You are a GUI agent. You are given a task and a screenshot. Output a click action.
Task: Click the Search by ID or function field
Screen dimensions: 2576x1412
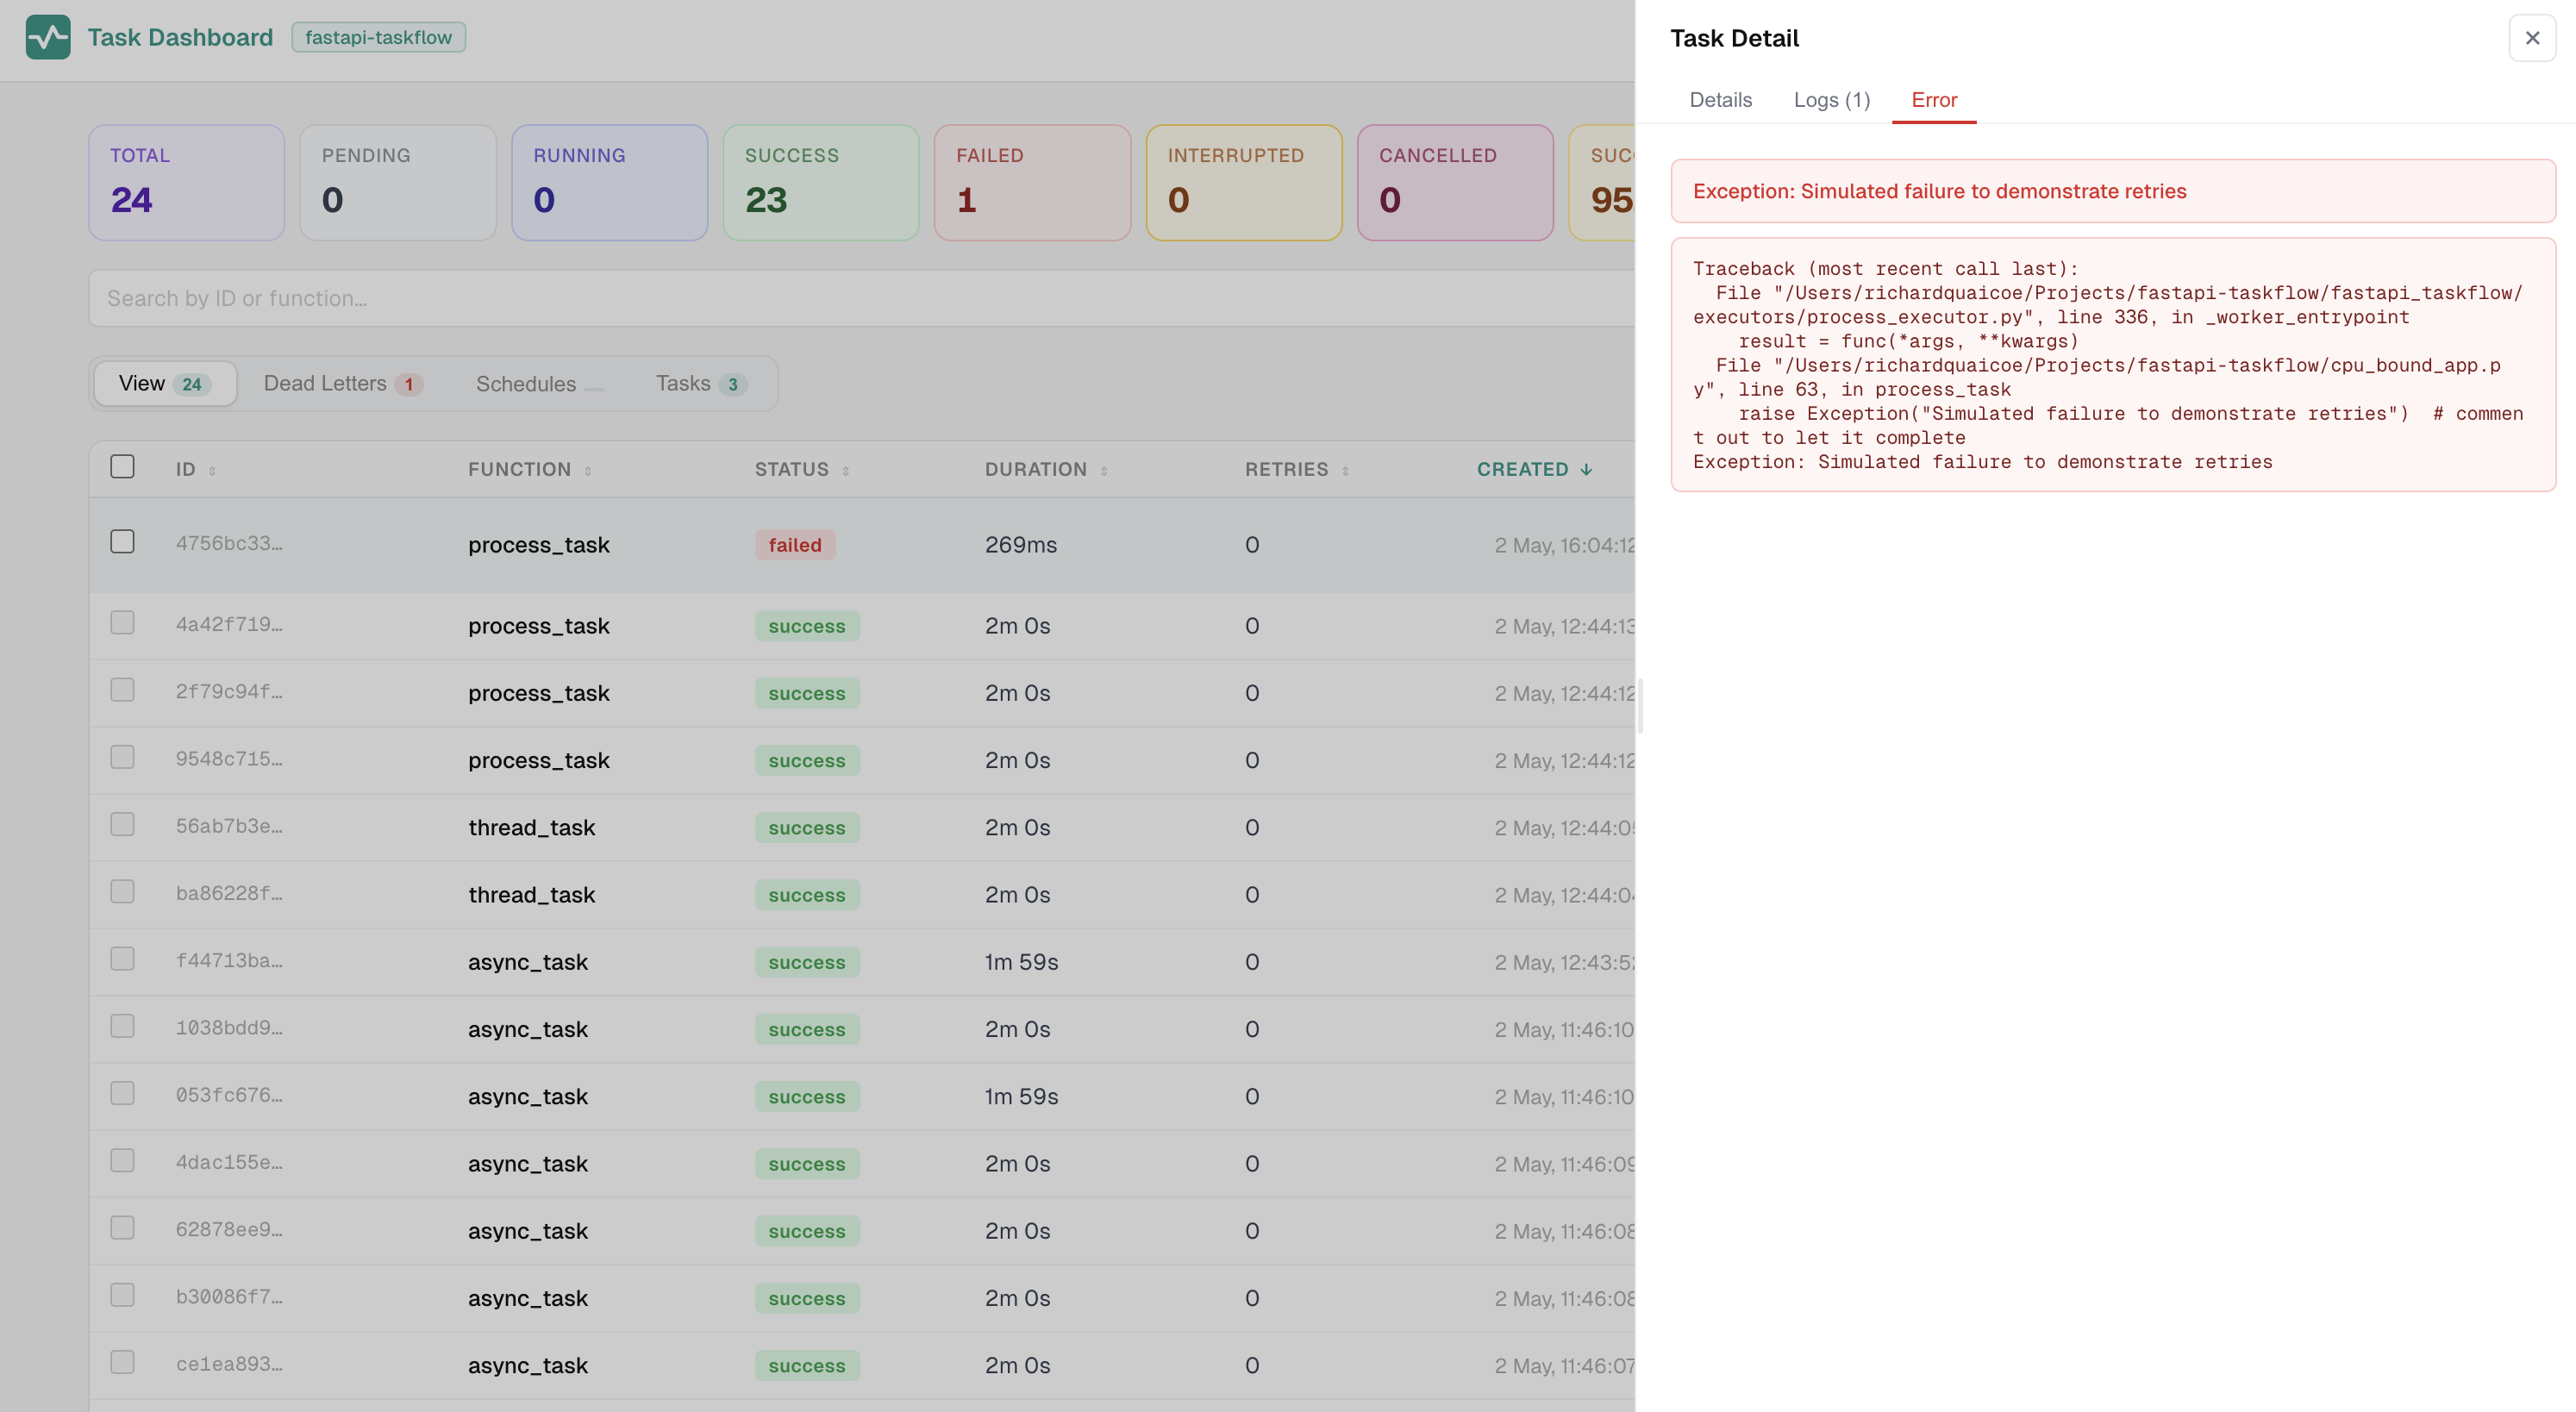point(861,298)
